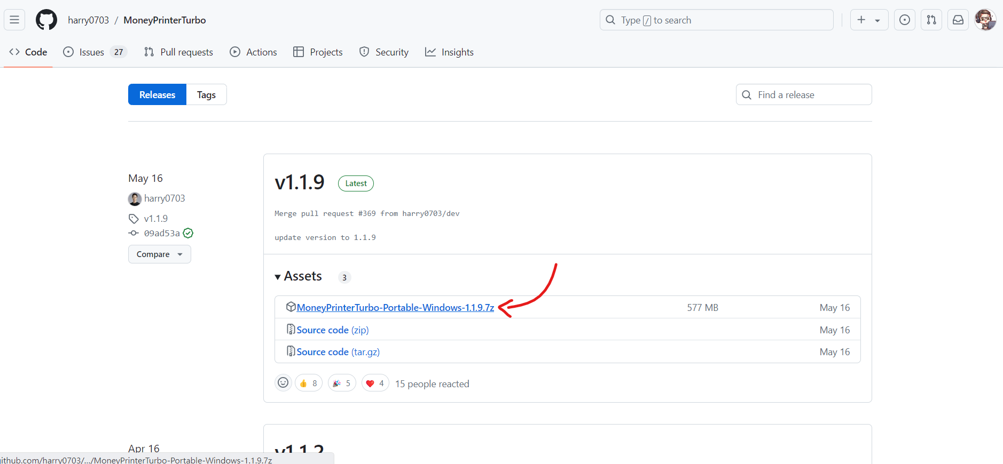1003x464 pixels.
Task: Switch to the Issues tab
Action: (x=95, y=52)
